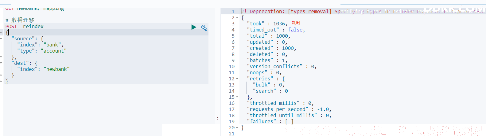This screenshot has height=136, width=486.
Task: Click the "took" : 1036 response line
Action: [267, 24]
